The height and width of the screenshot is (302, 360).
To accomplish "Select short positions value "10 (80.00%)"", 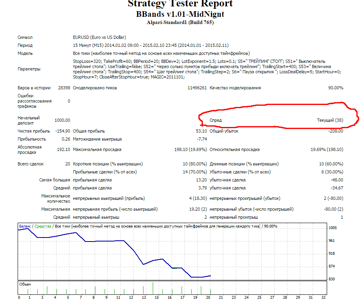I will [195, 164].
